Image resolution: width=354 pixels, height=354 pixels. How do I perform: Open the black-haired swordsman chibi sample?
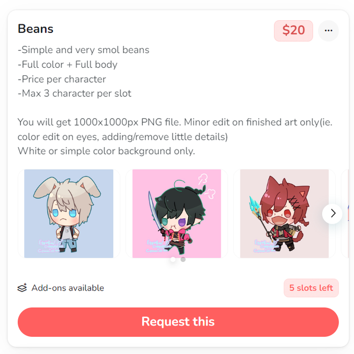coord(176,213)
